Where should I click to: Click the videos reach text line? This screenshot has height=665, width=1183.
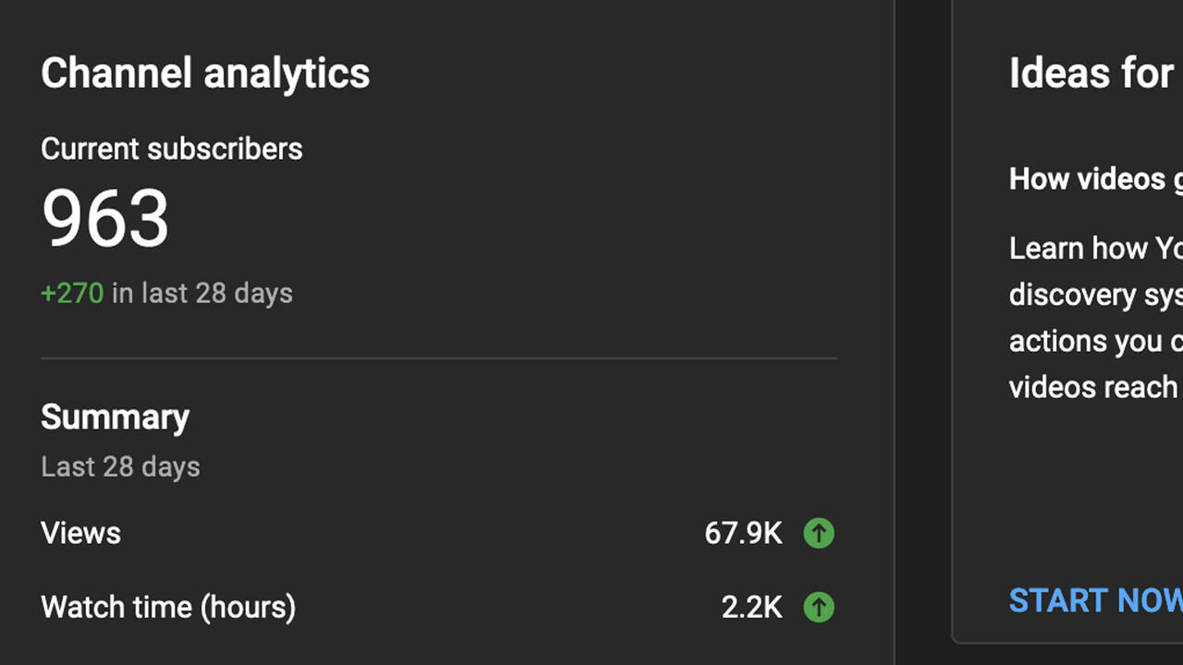tap(1095, 387)
